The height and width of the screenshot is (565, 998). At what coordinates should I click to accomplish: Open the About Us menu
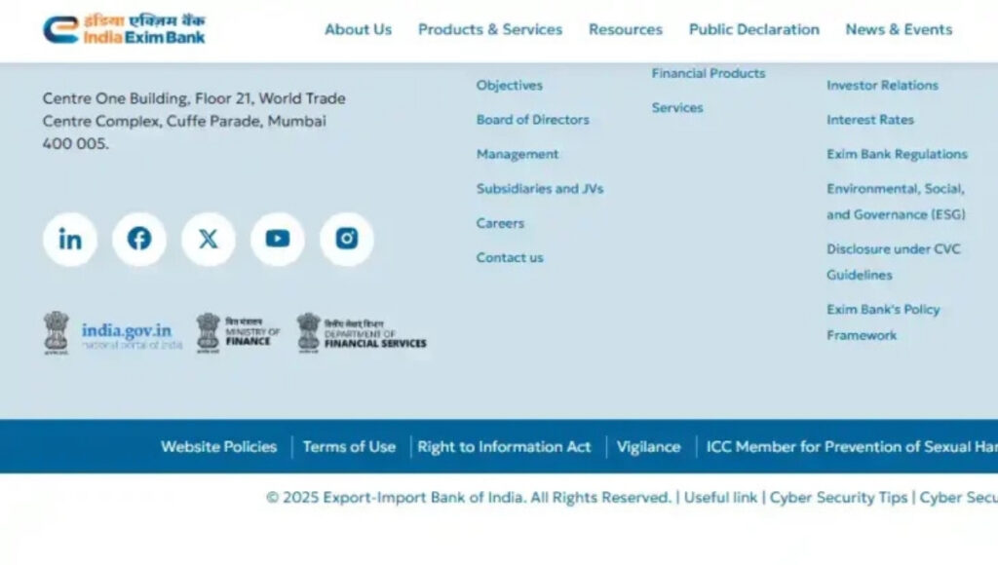click(359, 29)
